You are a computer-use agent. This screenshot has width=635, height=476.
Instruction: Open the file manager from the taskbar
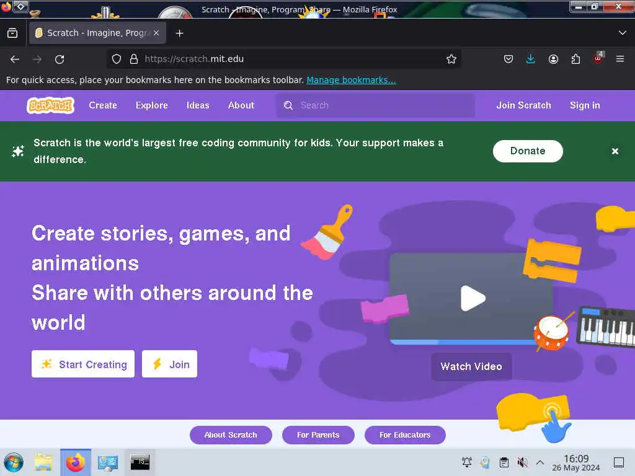(43, 462)
